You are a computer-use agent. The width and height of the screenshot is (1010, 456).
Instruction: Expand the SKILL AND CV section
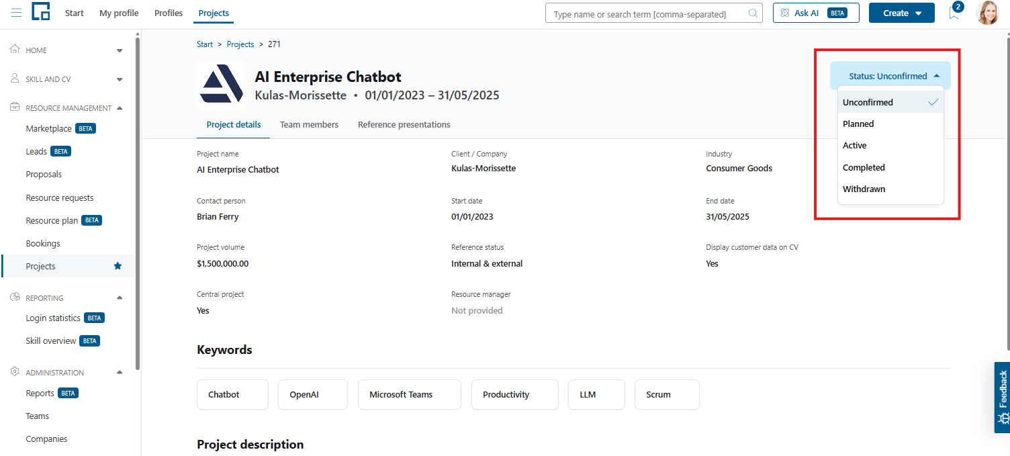click(x=120, y=79)
